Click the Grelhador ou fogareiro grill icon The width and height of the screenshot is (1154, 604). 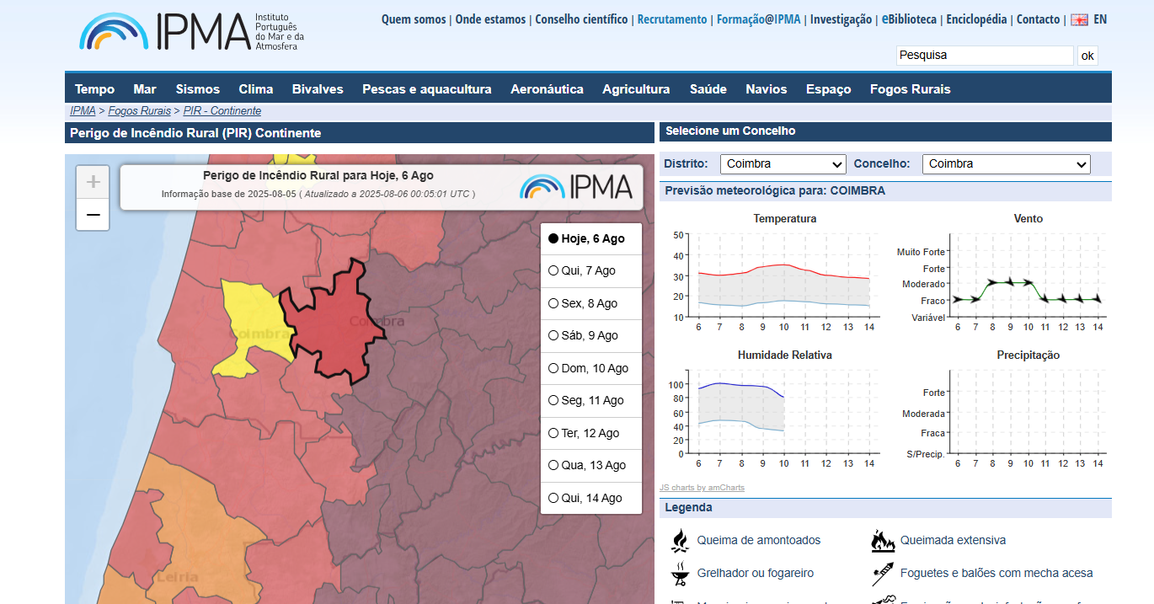[x=680, y=574]
